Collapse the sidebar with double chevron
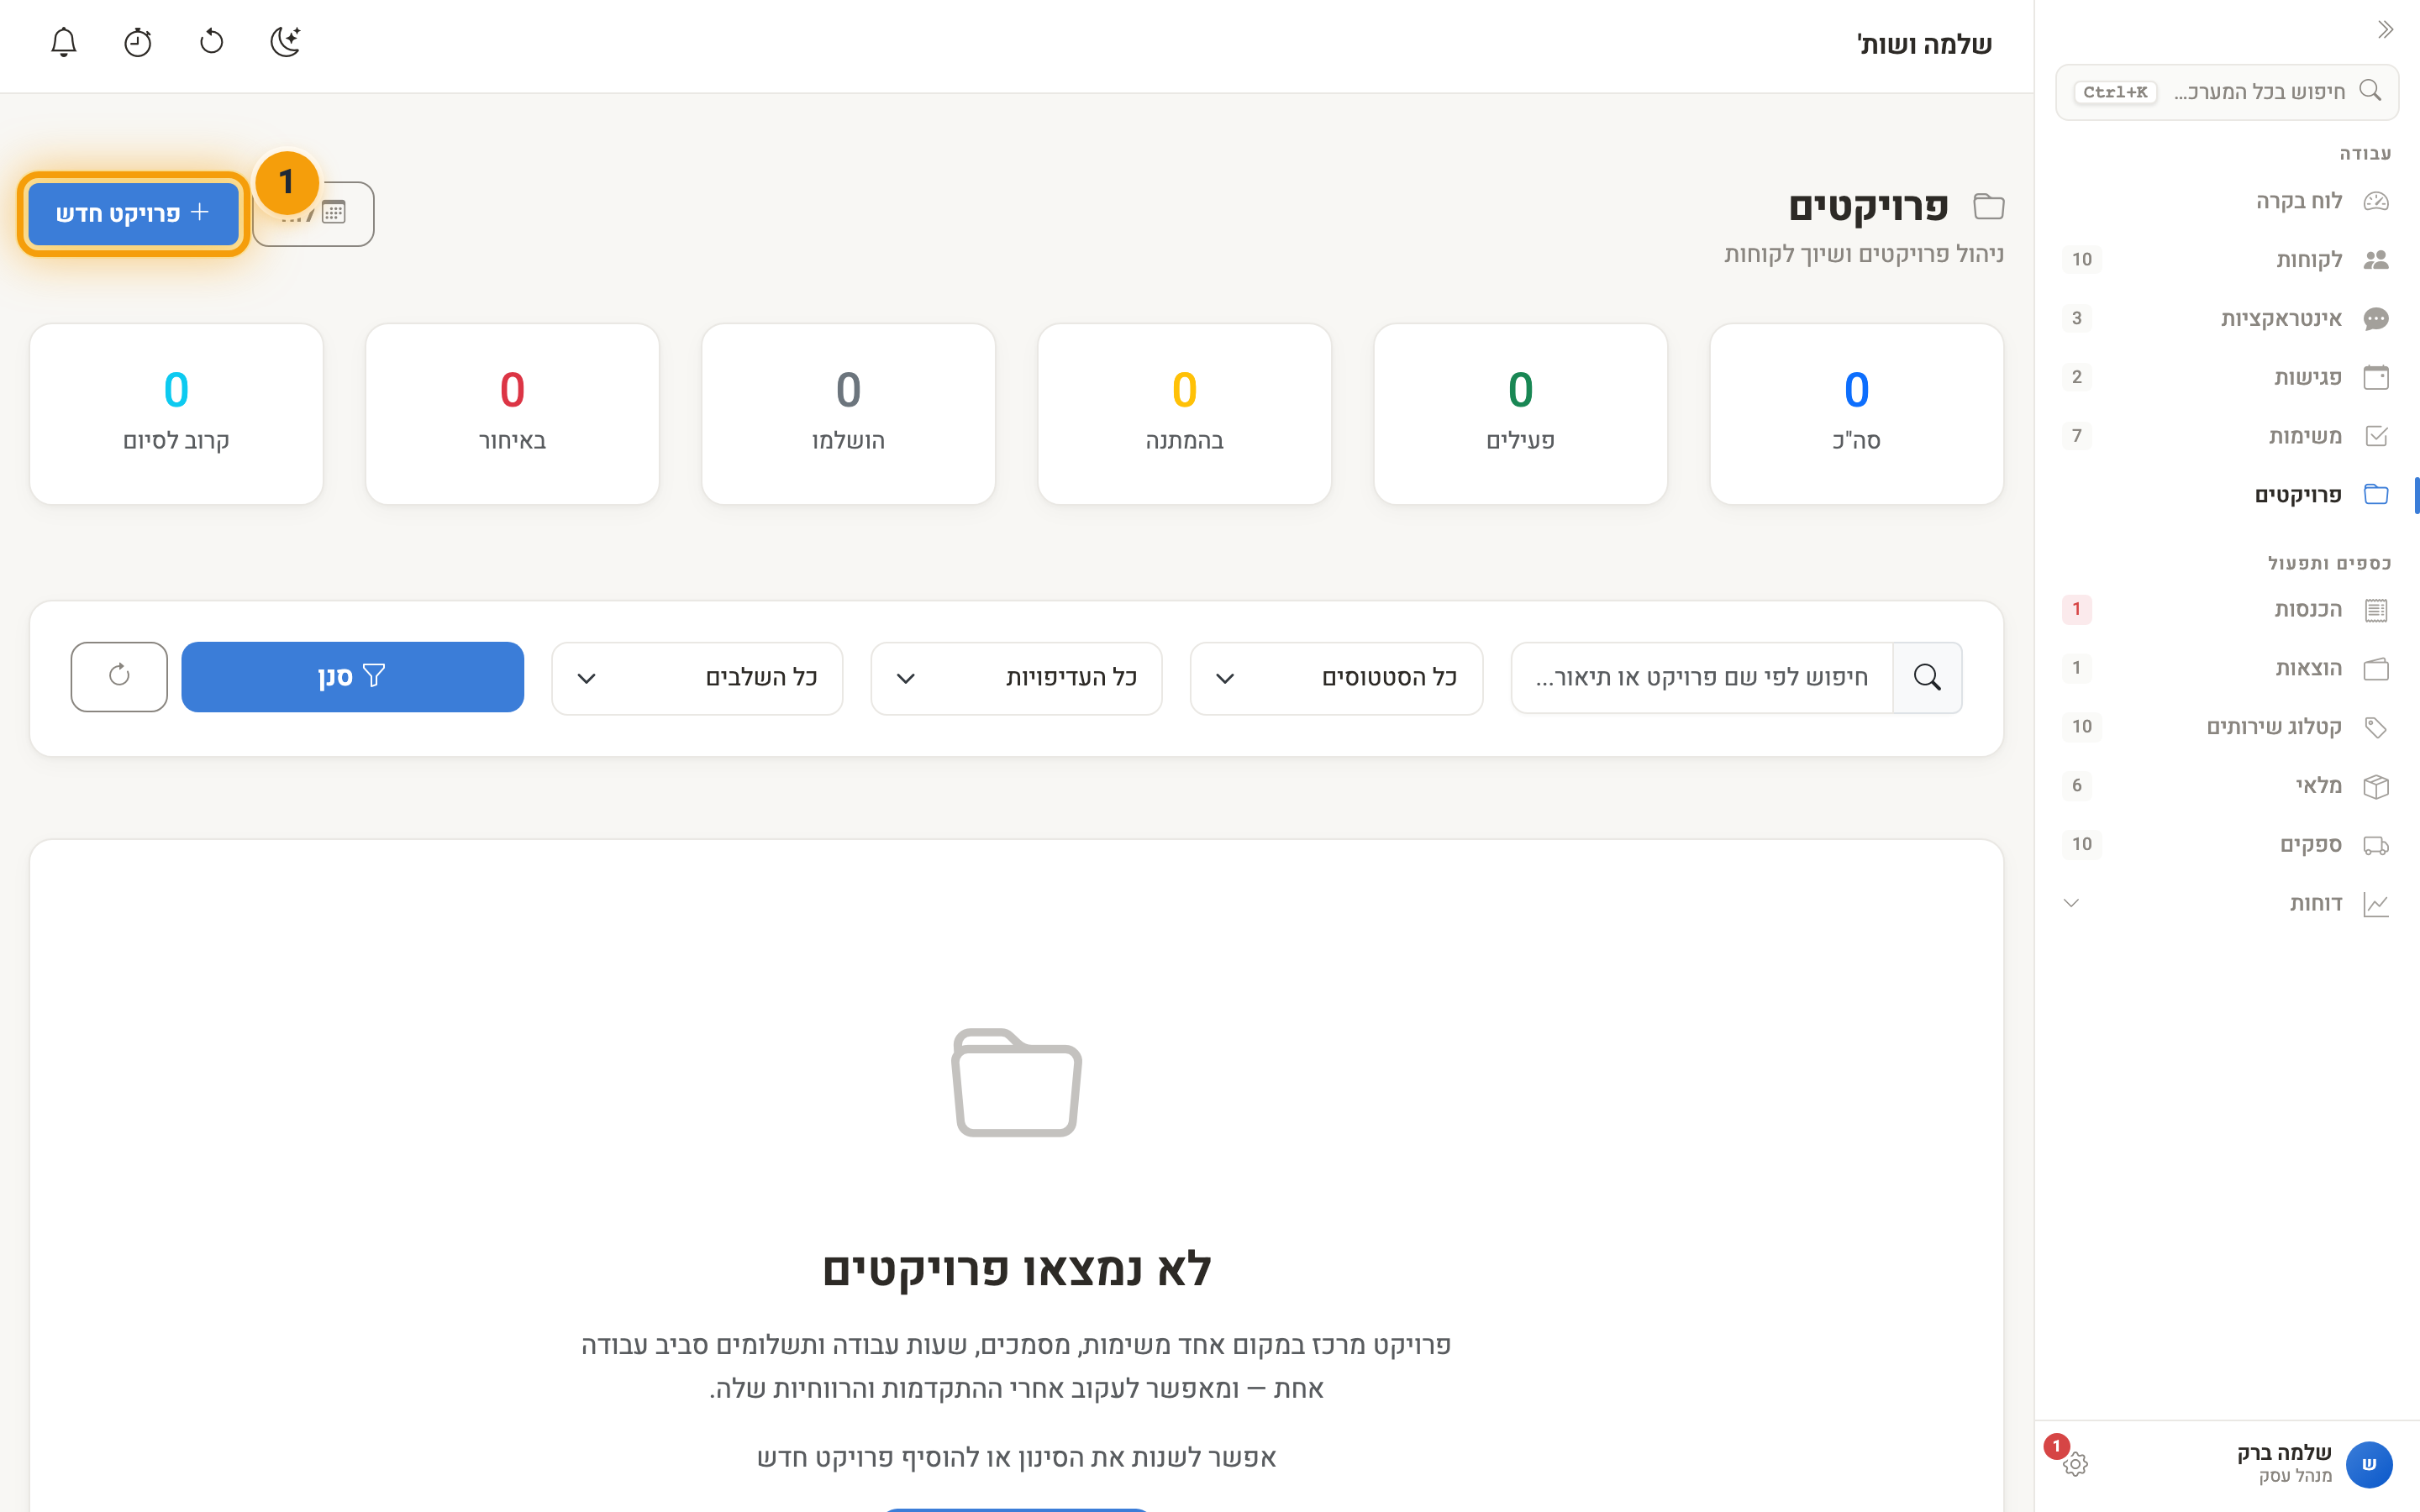 2385,29
